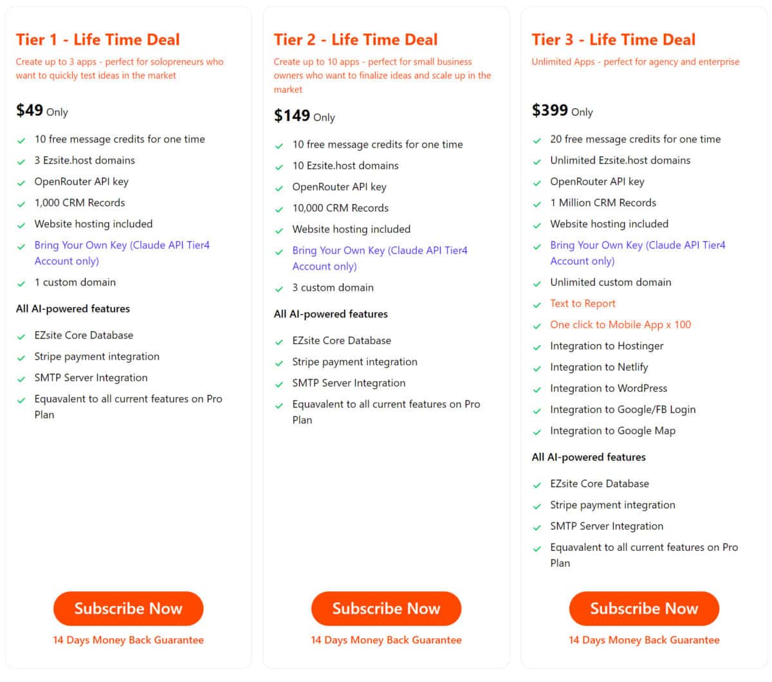Click checkmark next to 3 custom domain
The image size is (772, 682).
(x=279, y=289)
